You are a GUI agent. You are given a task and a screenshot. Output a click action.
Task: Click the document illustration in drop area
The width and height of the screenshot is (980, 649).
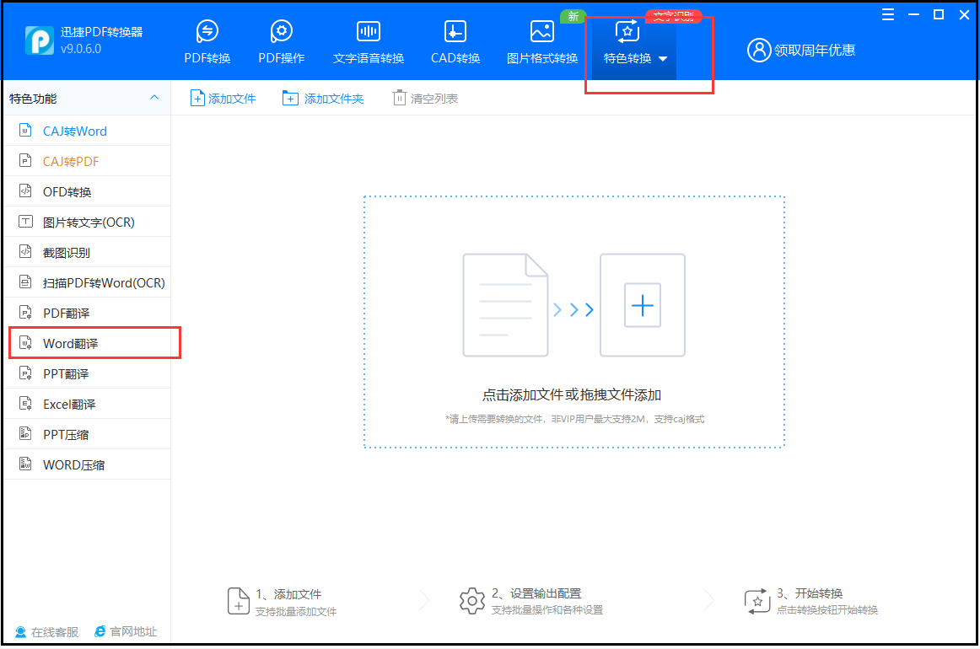pyautogui.click(x=506, y=305)
